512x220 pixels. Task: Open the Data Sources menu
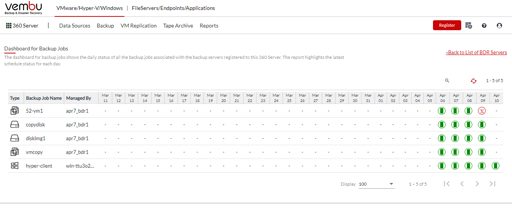(x=75, y=26)
